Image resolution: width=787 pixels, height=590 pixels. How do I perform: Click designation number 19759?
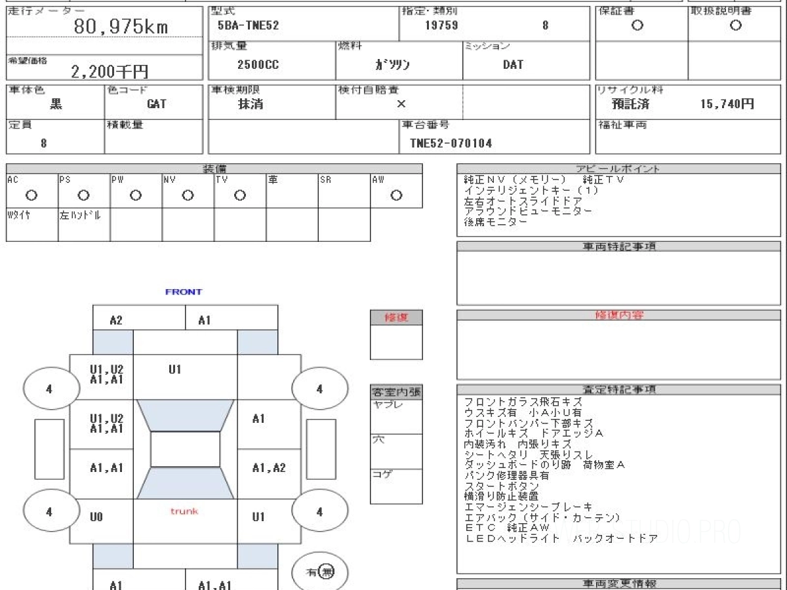pyautogui.click(x=441, y=26)
